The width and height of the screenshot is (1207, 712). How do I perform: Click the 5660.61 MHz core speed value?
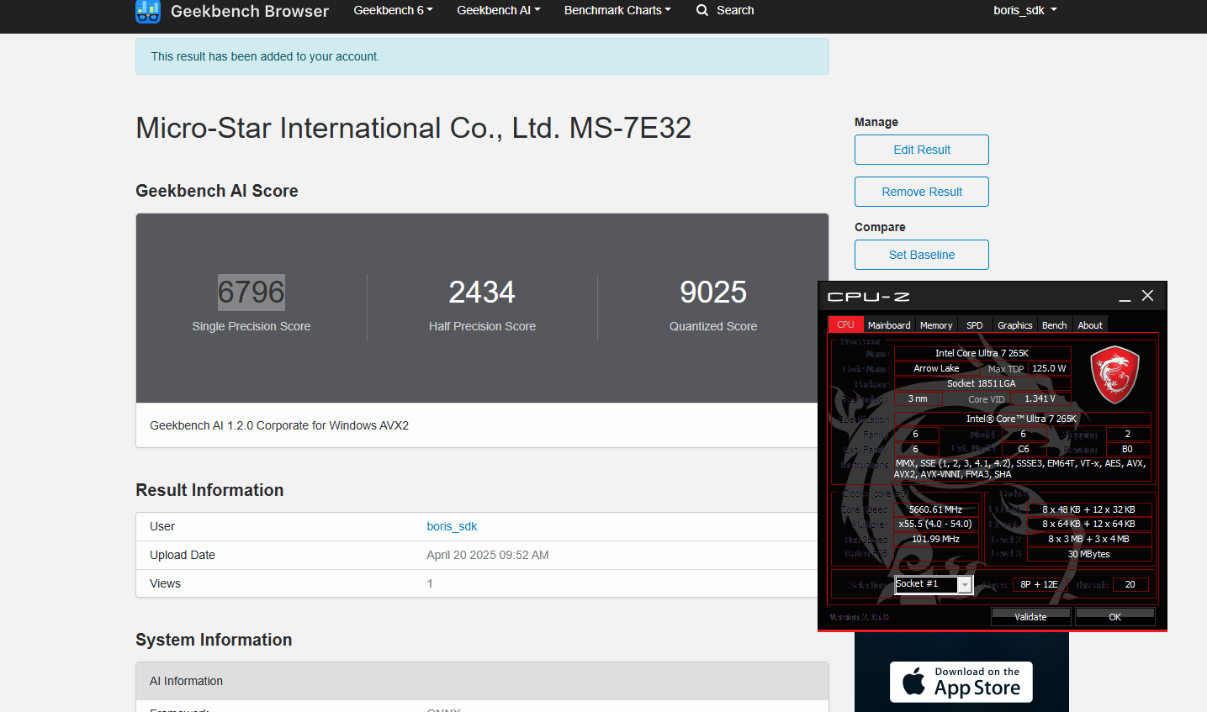tap(935, 509)
